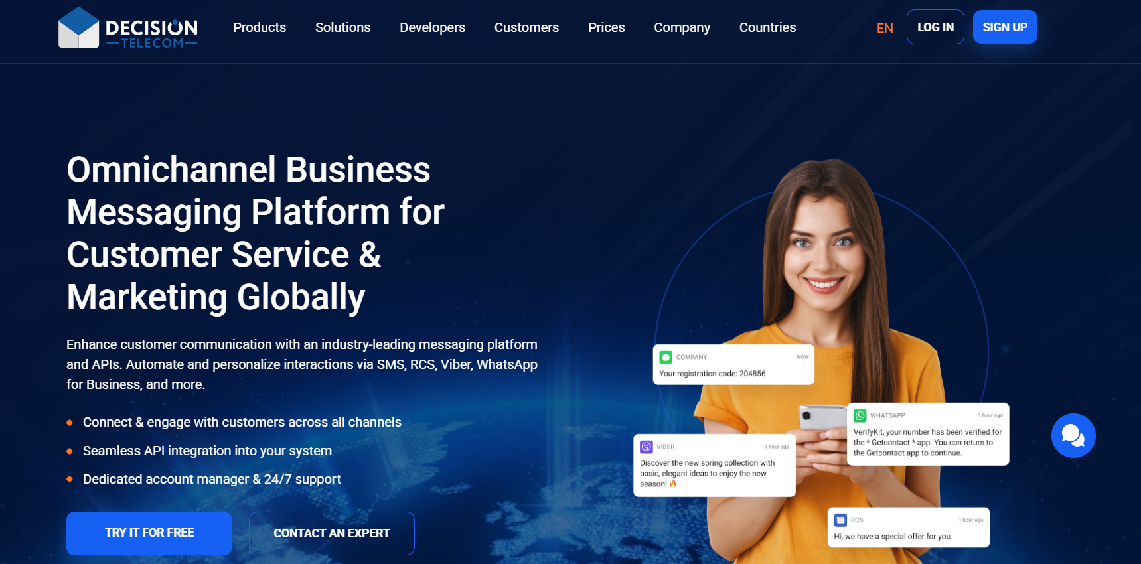Click the WhatsApp icon in notification card
Viewport: 1141px width, 564px height.
coord(860,415)
